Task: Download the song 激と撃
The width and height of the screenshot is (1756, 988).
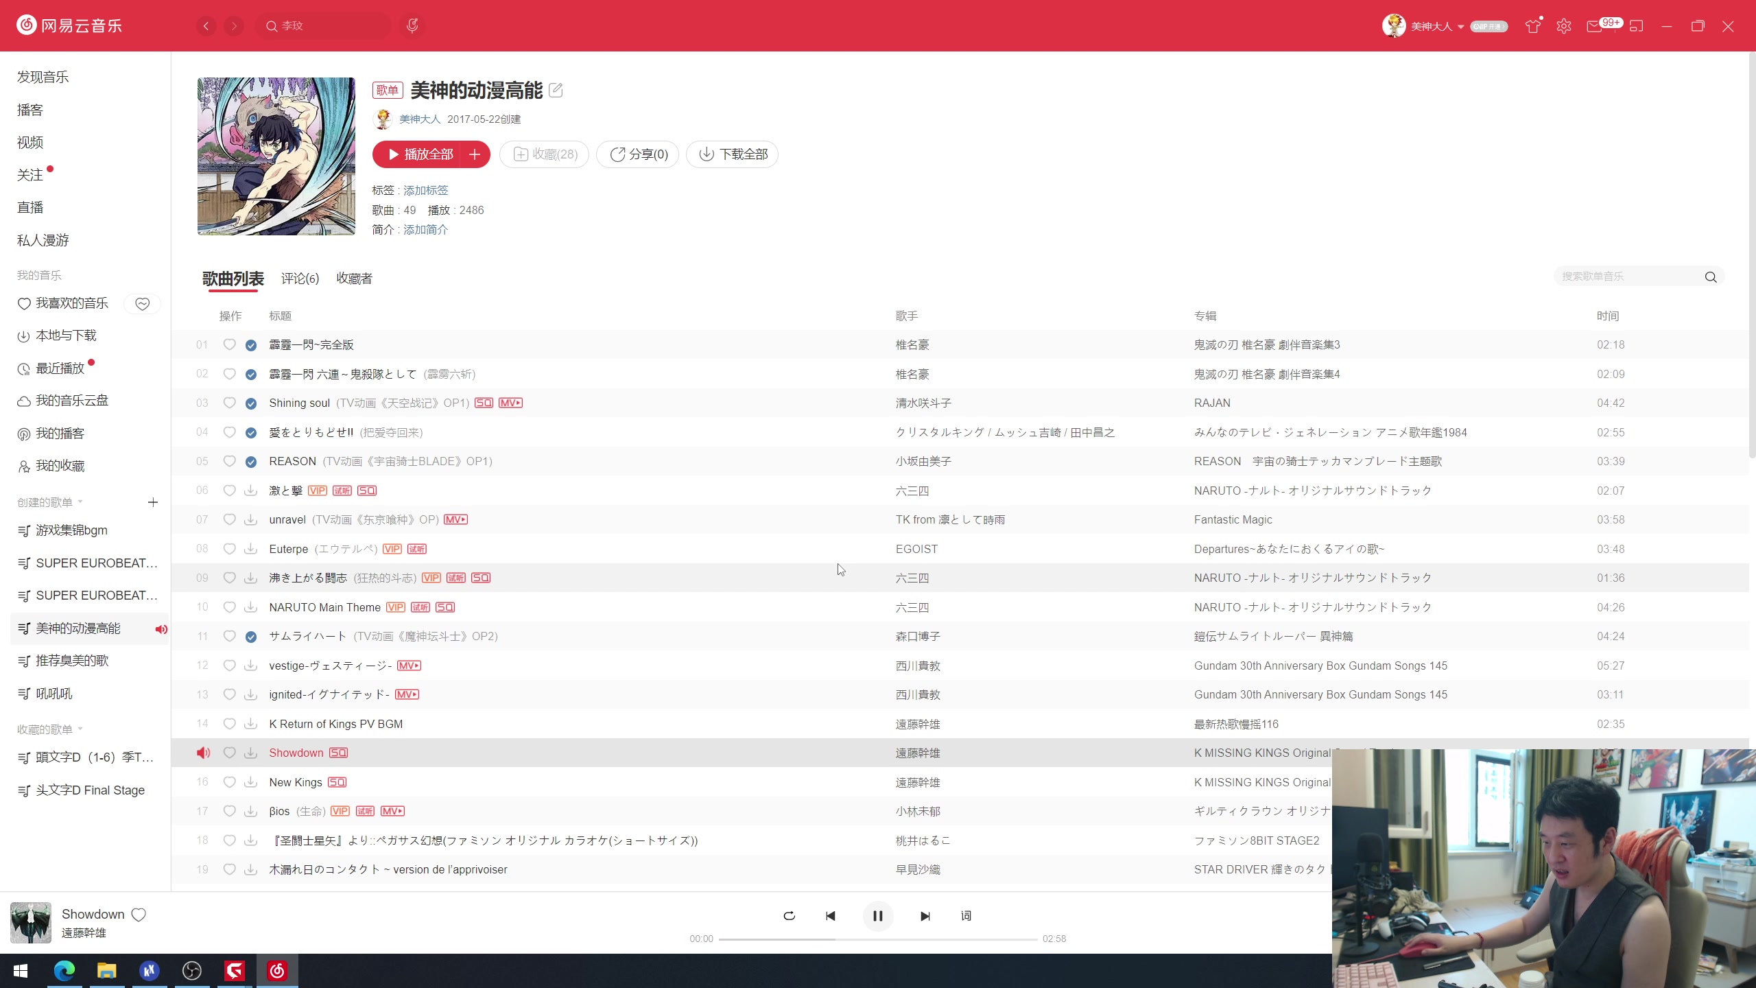Action: [251, 491]
